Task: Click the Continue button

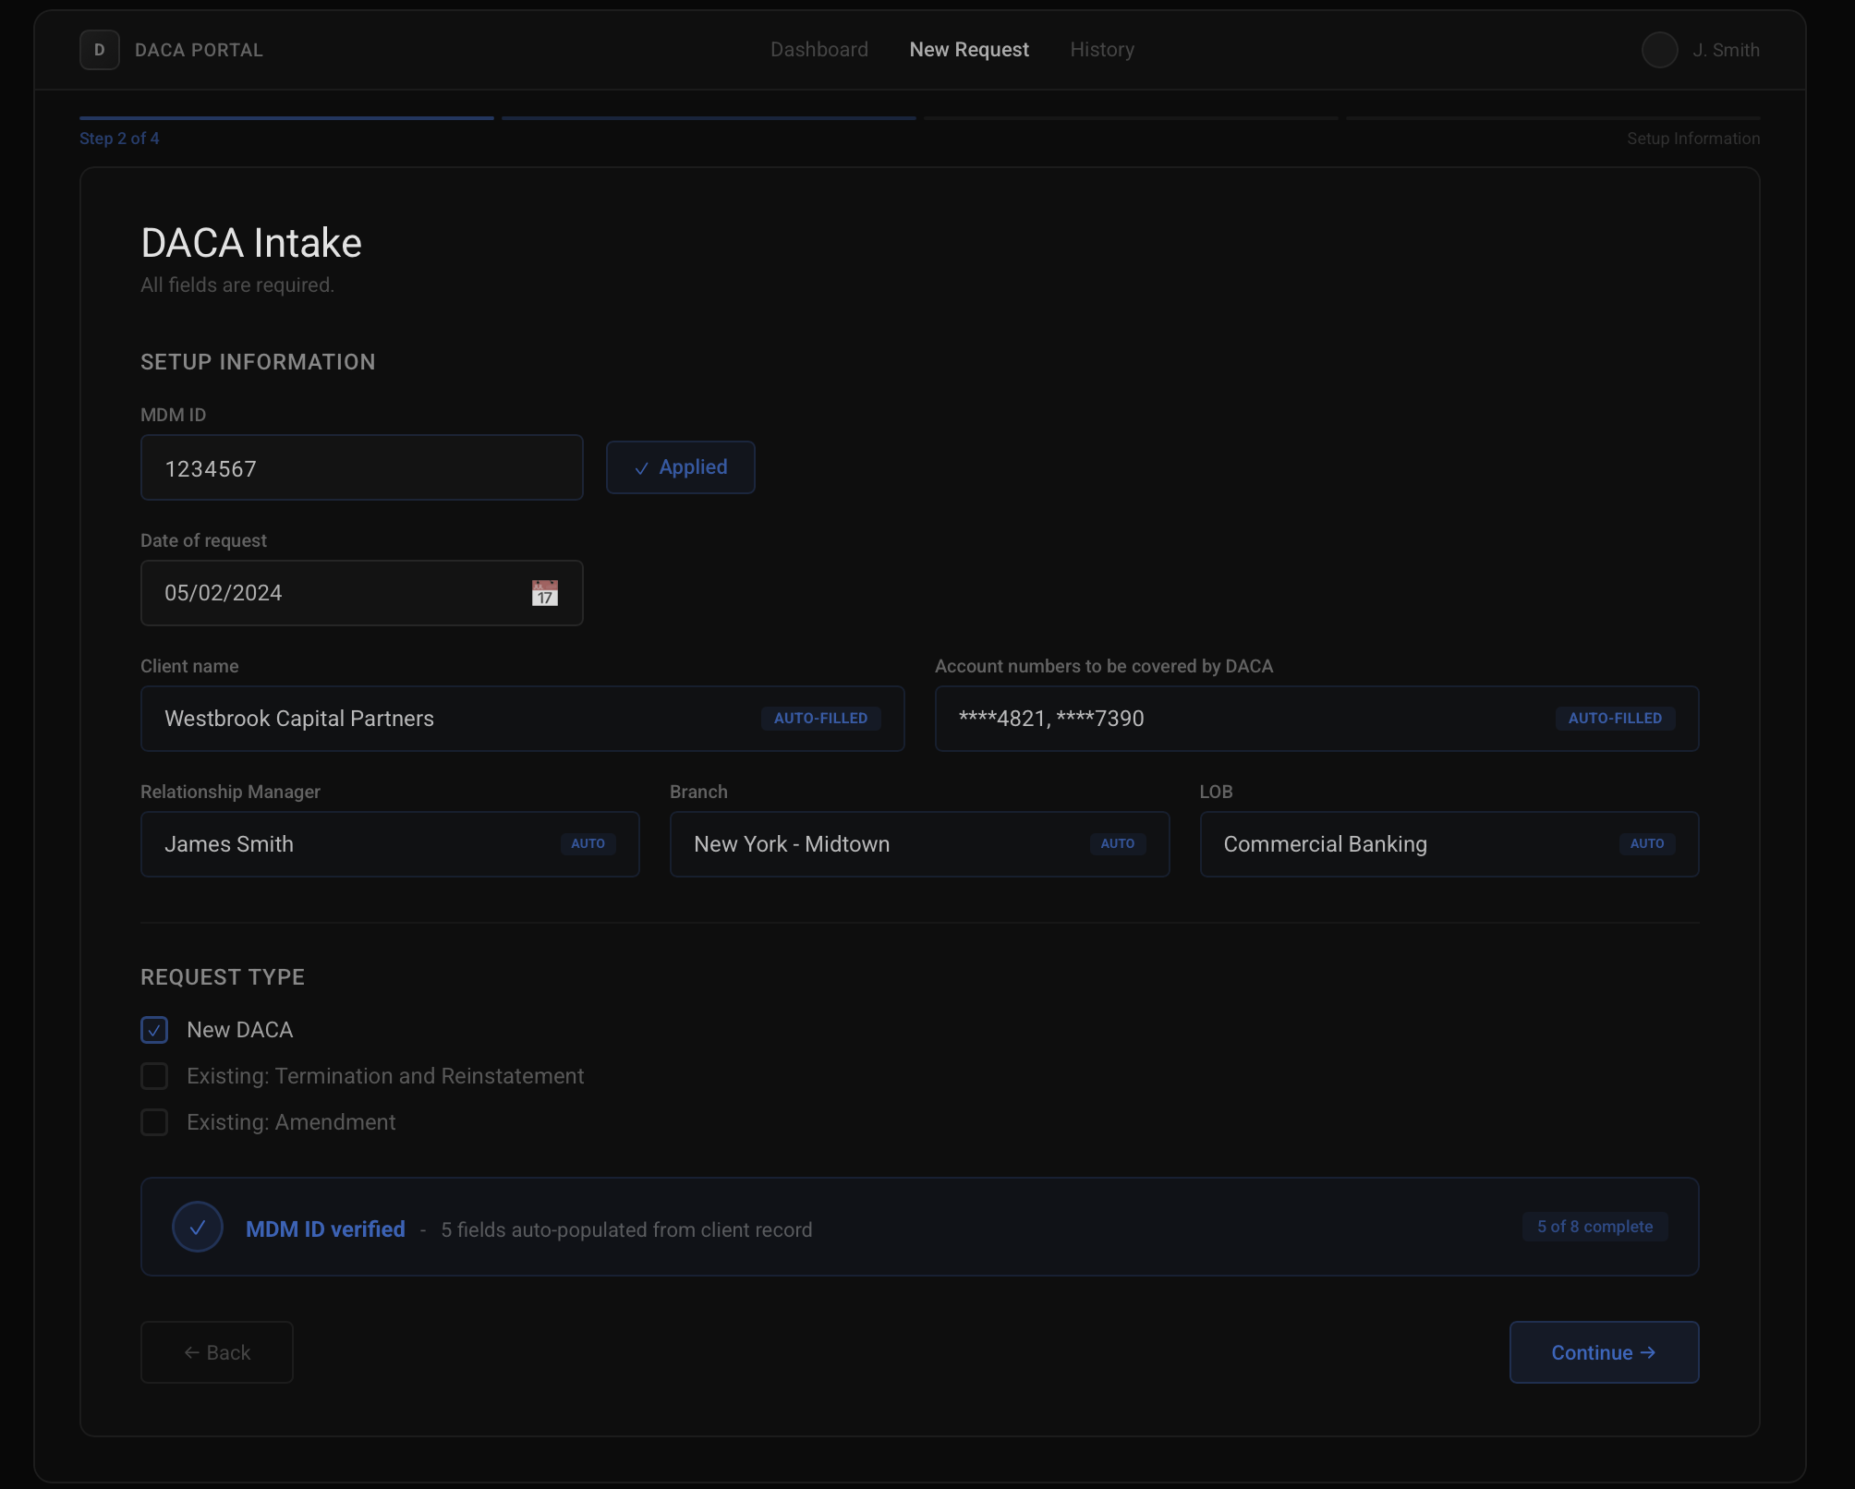Action: [1605, 1352]
